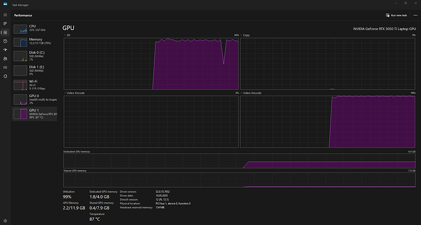Image resolution: width=421 pixels, height=225 pixels.
Task: Open the hamburger navigation menu
Action: 5,15
